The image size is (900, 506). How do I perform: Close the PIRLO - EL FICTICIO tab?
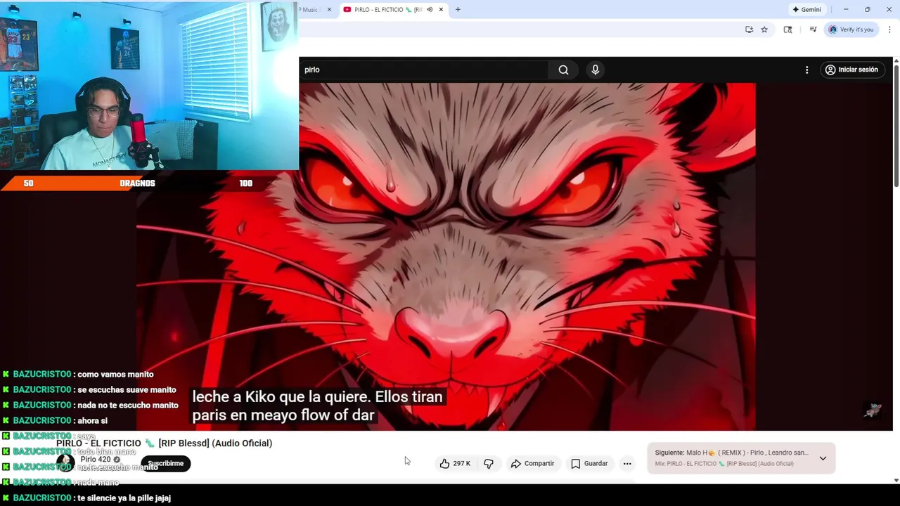pos(441,10)
